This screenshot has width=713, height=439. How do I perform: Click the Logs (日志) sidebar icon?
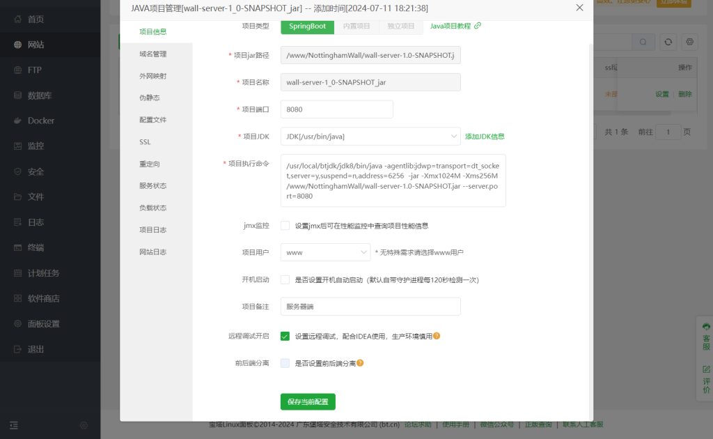pos(17,222)
